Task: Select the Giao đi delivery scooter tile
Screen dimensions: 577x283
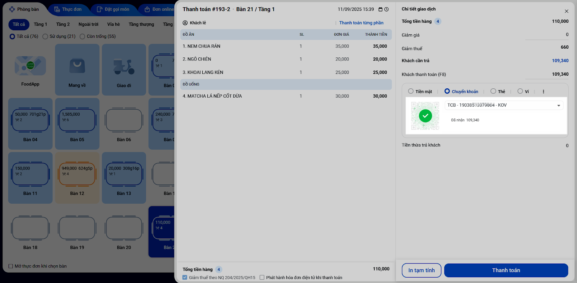Action: tap(124, 70)
